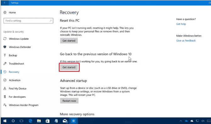Image resolution: width=211 pixels, height=124 pixels.
Task: Open File Explorer from the taskbar
Action: 39,121
